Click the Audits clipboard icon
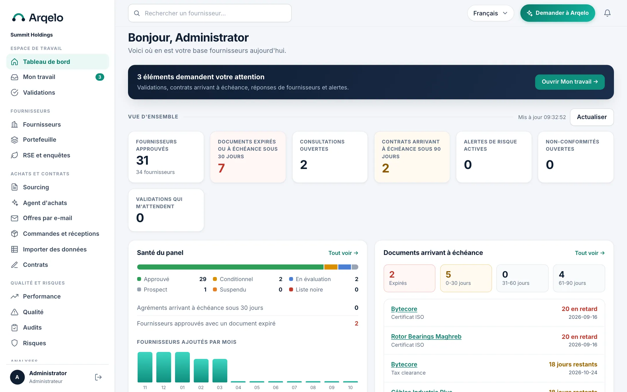Image resolution: width=627 pixels, height=392 pixels. (15, 328)
